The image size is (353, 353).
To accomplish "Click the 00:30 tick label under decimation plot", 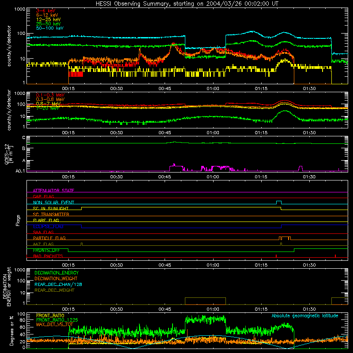I will pyautogui.click(x=116, y=309).
